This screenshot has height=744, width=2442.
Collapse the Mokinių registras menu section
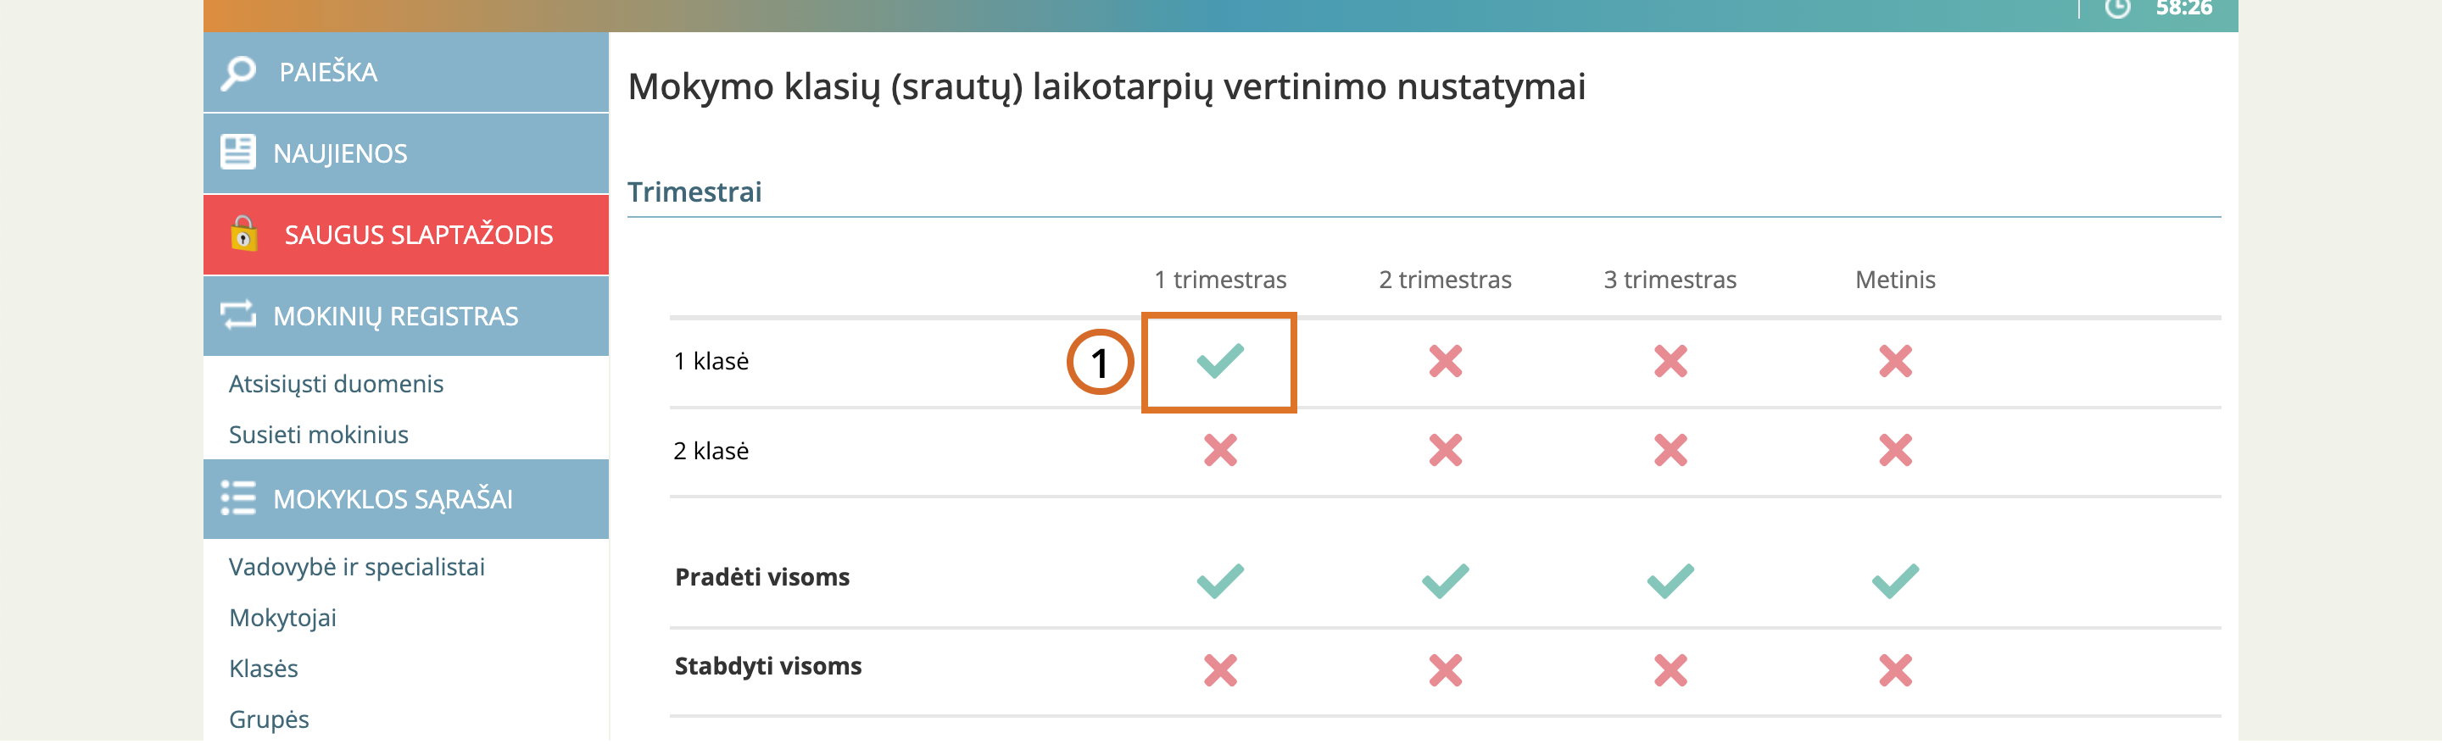(395, 315)
